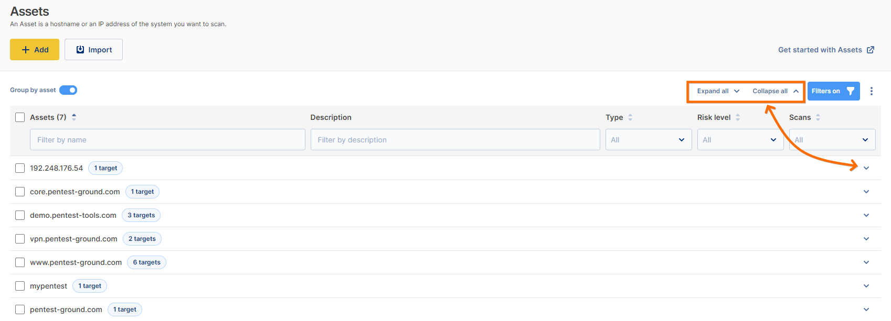The width and height of the screenshot is (891, 321).
Task: Click the 2 targets badge
Action: [142, 239]
